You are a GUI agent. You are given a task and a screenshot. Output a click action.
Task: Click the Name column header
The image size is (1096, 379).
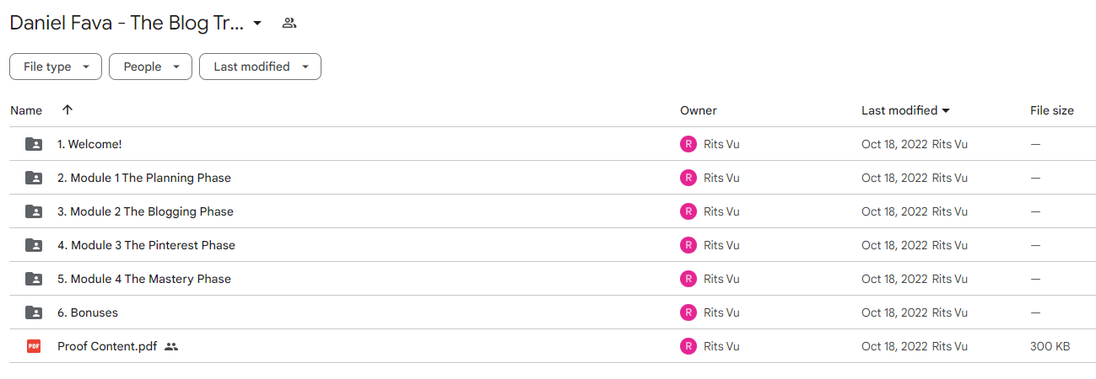26,110
